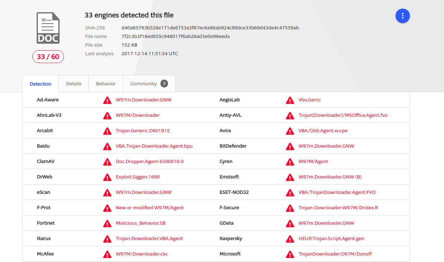Select W97M/Downloader.ckc detection by McAfee
Screen dimensions: 444x262
click(142, 254)
